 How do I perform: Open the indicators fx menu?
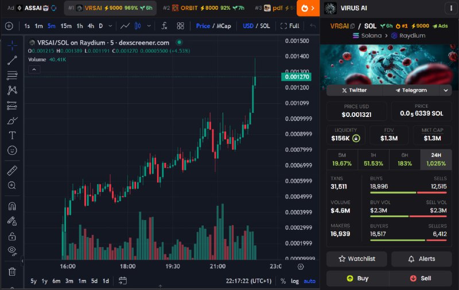click(164, 26)
